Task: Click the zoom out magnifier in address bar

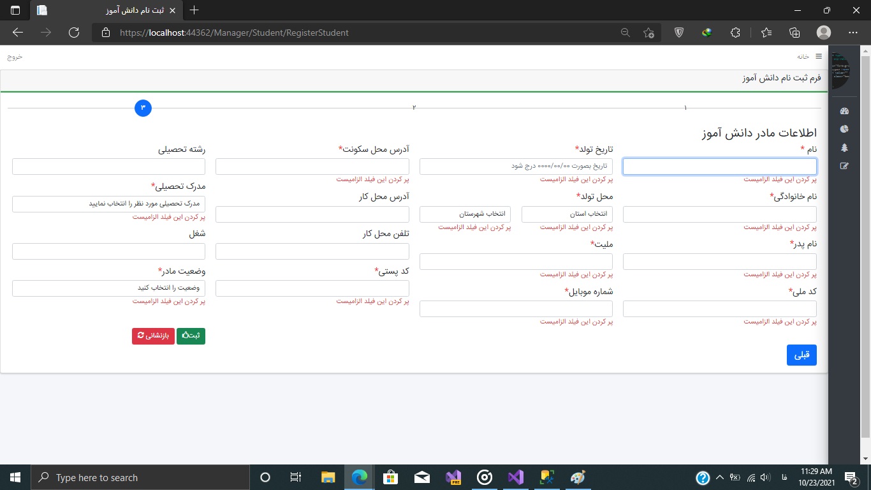Action: 626,33
